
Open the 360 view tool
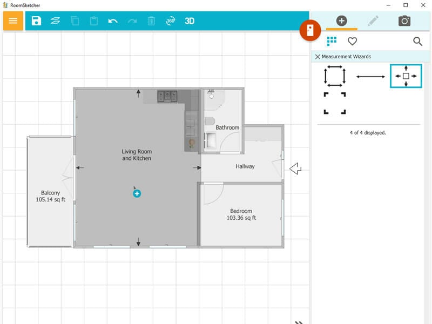tap(170, 21)
